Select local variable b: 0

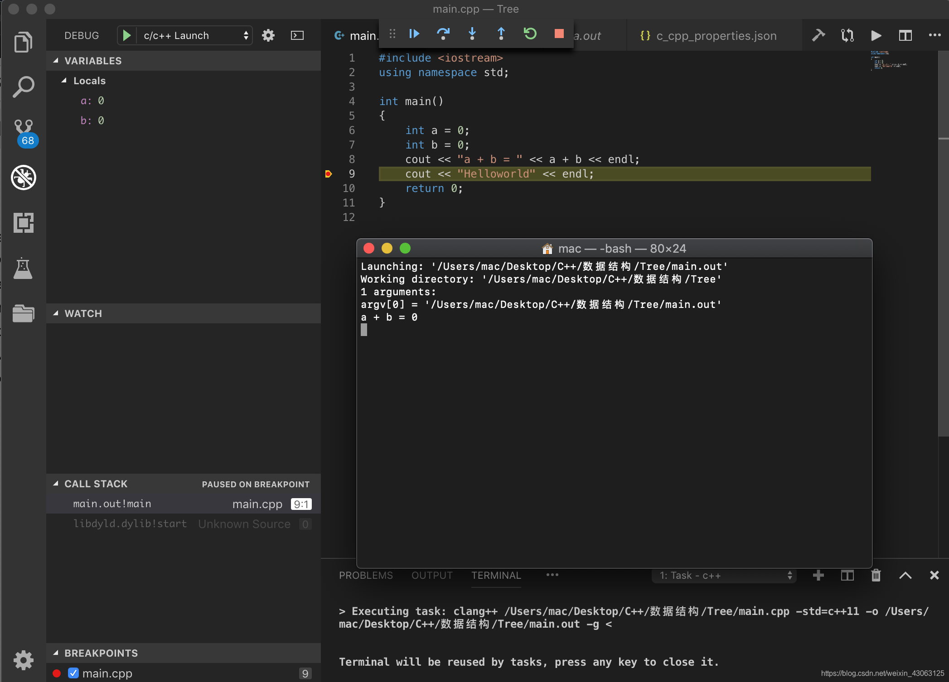[184, 120]
